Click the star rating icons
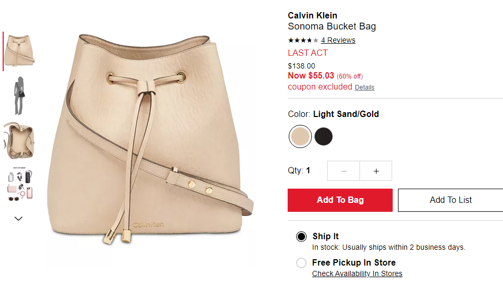The width and height of the screenshot is (503, 284). click(303, 41)
